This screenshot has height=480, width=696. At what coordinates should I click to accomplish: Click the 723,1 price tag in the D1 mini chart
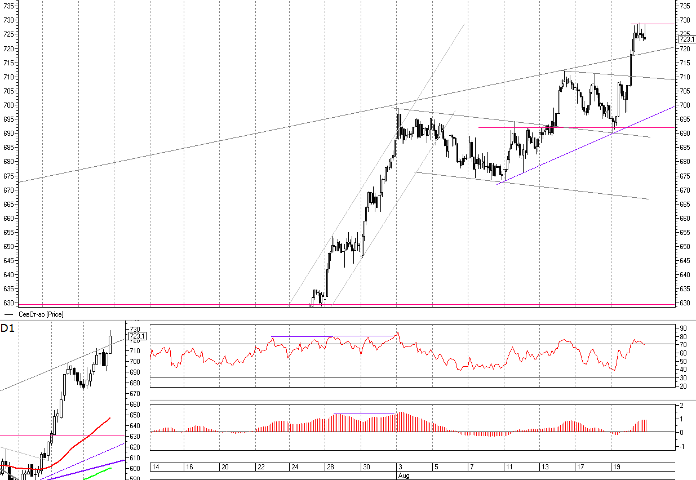pos(138,336)
